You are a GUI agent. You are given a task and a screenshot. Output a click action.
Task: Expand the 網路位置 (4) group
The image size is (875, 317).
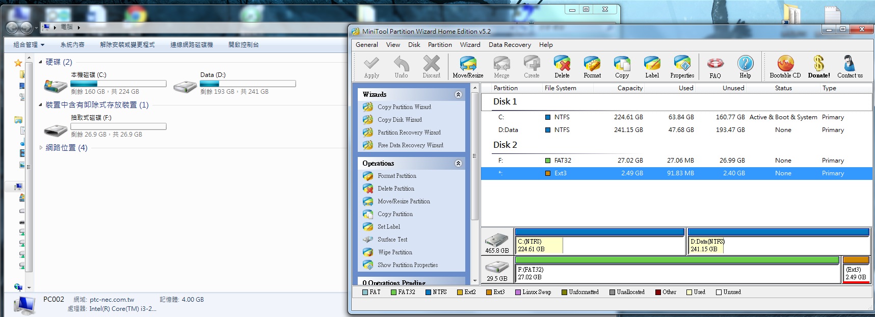(x=41, y=148)
